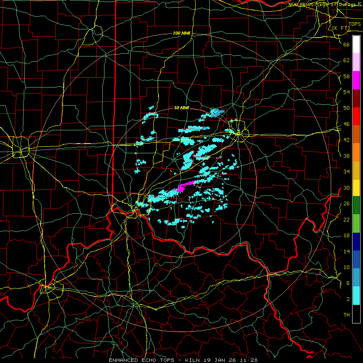Click the cyan legend swatch
Screen dimensions: 363x363
356,296
